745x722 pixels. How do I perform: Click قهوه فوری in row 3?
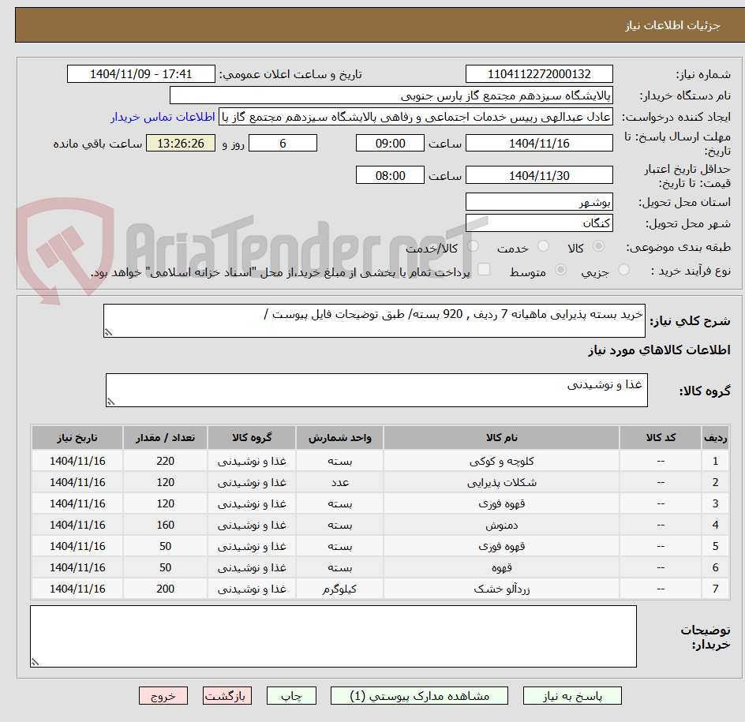501,503
